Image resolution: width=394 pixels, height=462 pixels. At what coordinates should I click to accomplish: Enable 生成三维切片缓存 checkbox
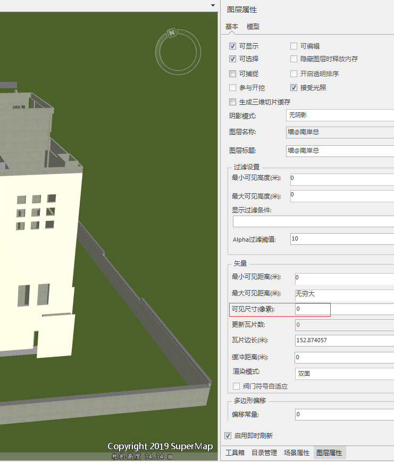point(232,102)
